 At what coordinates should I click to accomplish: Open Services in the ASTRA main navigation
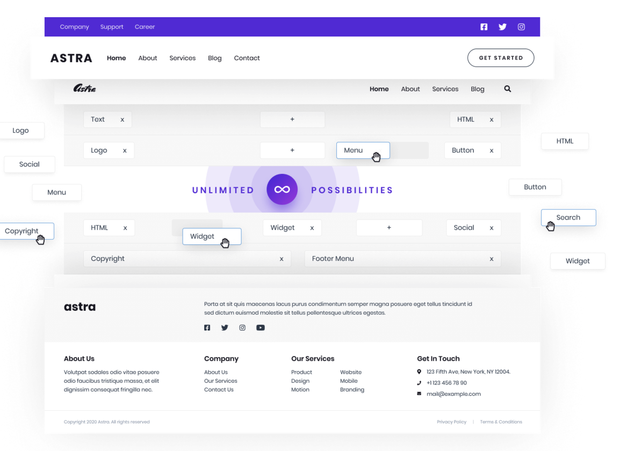click(x=182, y=58)
